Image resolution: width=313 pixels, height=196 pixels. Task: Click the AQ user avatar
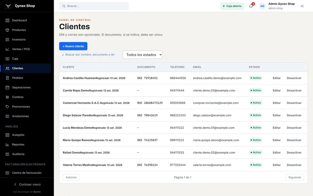(262, 6)
